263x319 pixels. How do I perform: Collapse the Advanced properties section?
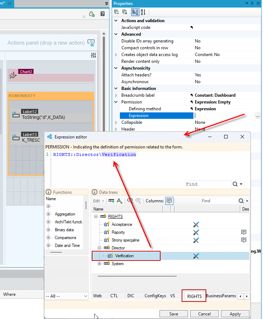[x=116, y=34]
